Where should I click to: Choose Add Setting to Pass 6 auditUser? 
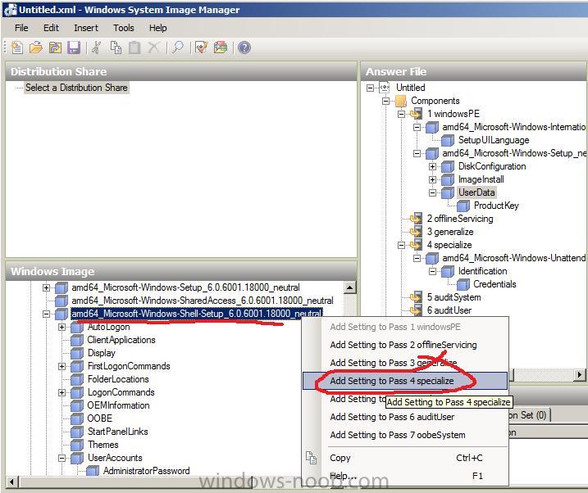405,417
